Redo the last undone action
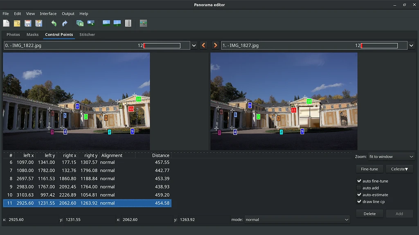Screen dimensions: 419x235 (x=65, y=23)
